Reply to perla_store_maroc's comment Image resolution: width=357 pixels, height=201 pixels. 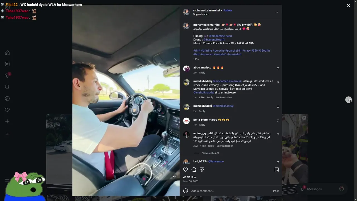click(202, 125)
